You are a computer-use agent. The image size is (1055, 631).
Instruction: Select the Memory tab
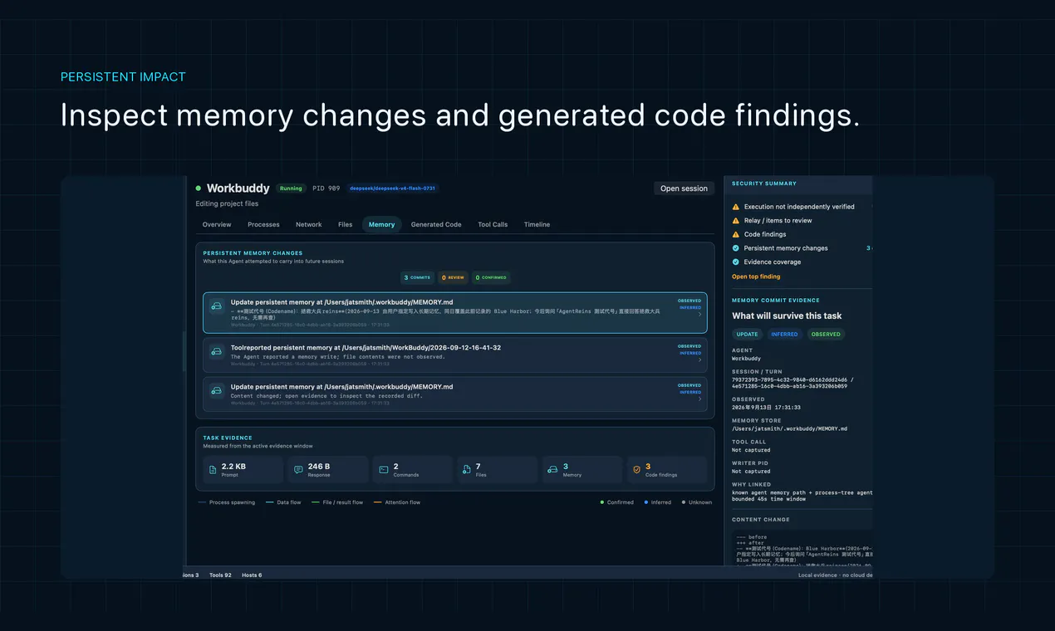coord(381,224)
